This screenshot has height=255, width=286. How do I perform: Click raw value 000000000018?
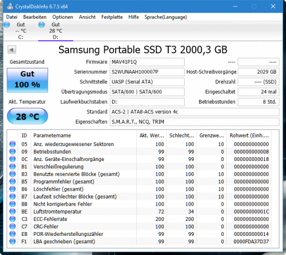[252, 159]
